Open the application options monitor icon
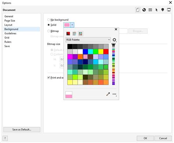This screenshot has width=174, height=143. tap(169, 10)
